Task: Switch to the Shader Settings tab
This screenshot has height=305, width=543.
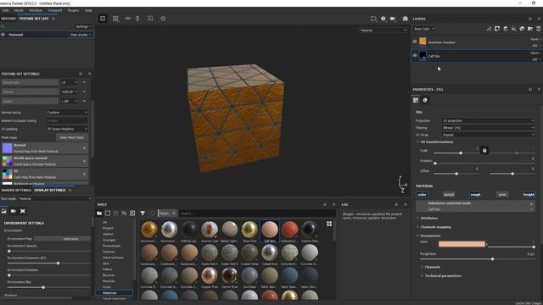Action: [16, 190]
